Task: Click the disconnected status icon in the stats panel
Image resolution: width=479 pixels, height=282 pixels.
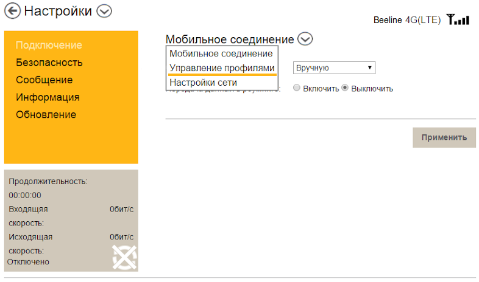Action: click(124, 257)
